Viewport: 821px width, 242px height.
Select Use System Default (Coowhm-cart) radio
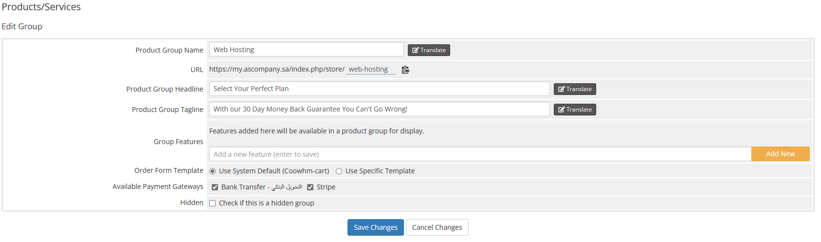coord(213,171)
